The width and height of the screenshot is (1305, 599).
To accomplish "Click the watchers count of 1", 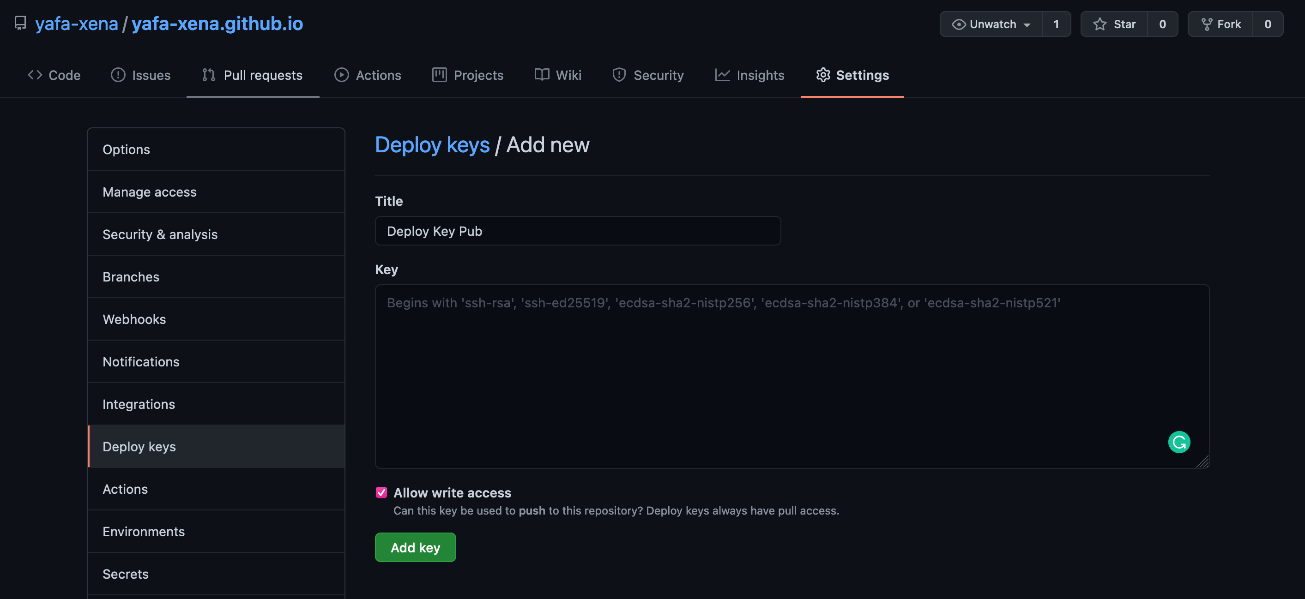I will (x=1056, y=24).
